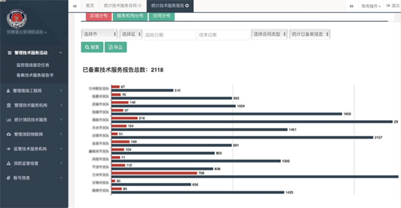
Task: Select the 合同分布 sub-tab
Action: [162, 16]
